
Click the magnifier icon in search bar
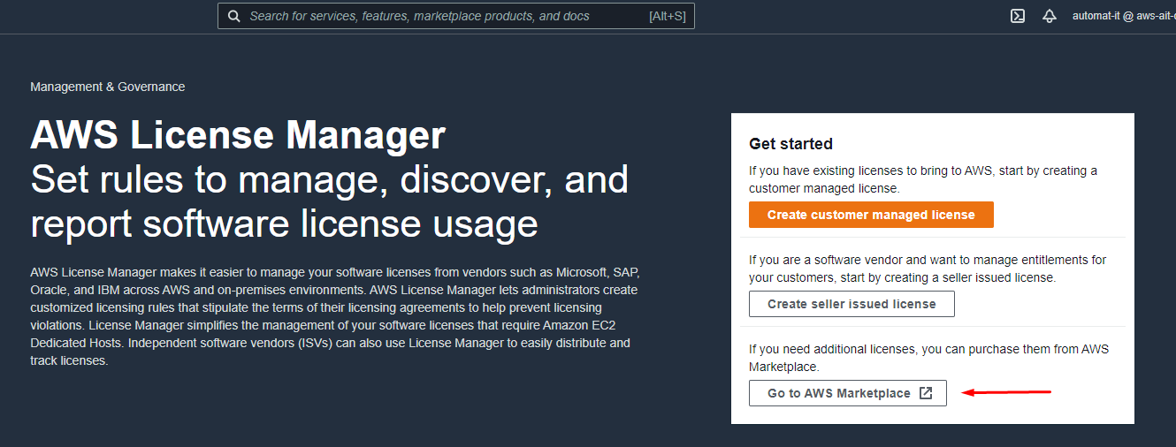233,16
